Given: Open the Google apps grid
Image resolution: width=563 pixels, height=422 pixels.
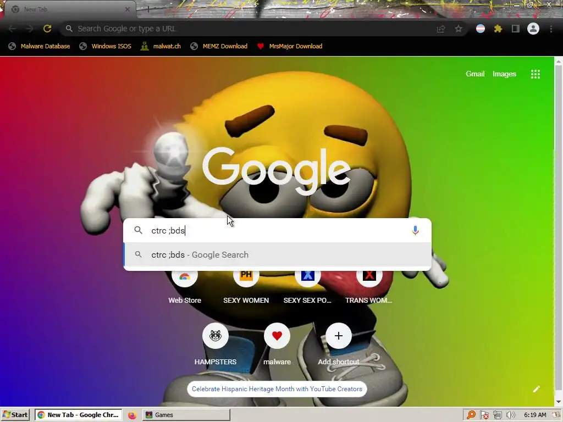Looking at the screenshot, I should 536,74.
